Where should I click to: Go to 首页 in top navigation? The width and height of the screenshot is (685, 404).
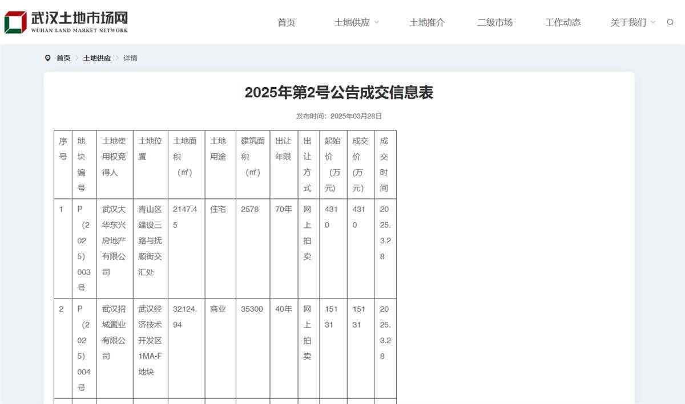[x=287, y=22]
